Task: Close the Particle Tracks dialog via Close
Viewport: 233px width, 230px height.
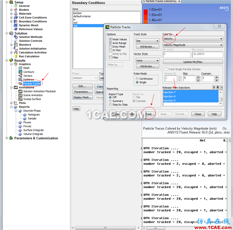Action: pos(198,114)
